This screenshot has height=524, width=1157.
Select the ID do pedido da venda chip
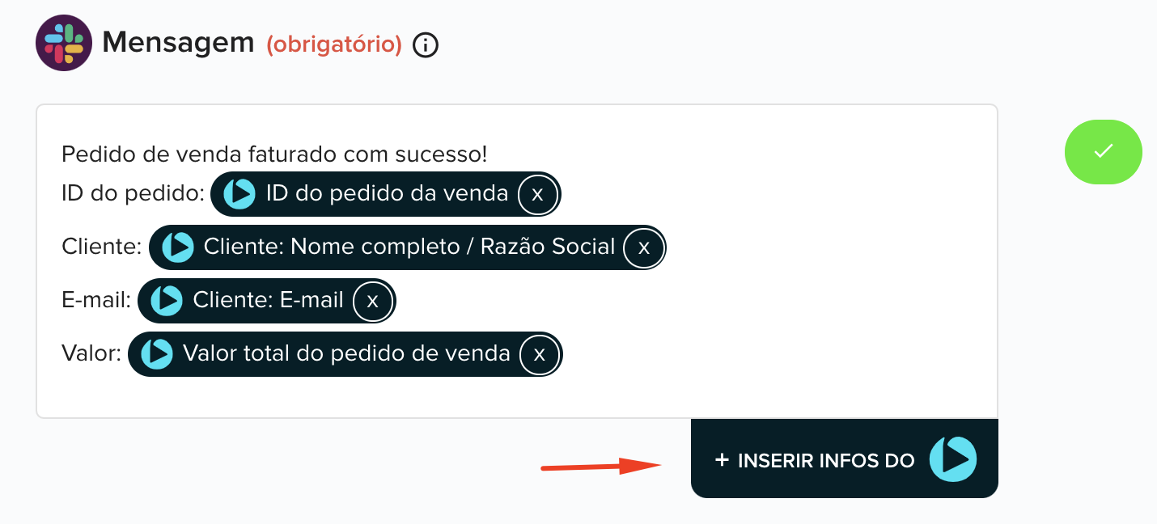click(386, 194)
